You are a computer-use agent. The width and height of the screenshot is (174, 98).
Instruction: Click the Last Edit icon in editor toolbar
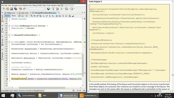(20, 16)
